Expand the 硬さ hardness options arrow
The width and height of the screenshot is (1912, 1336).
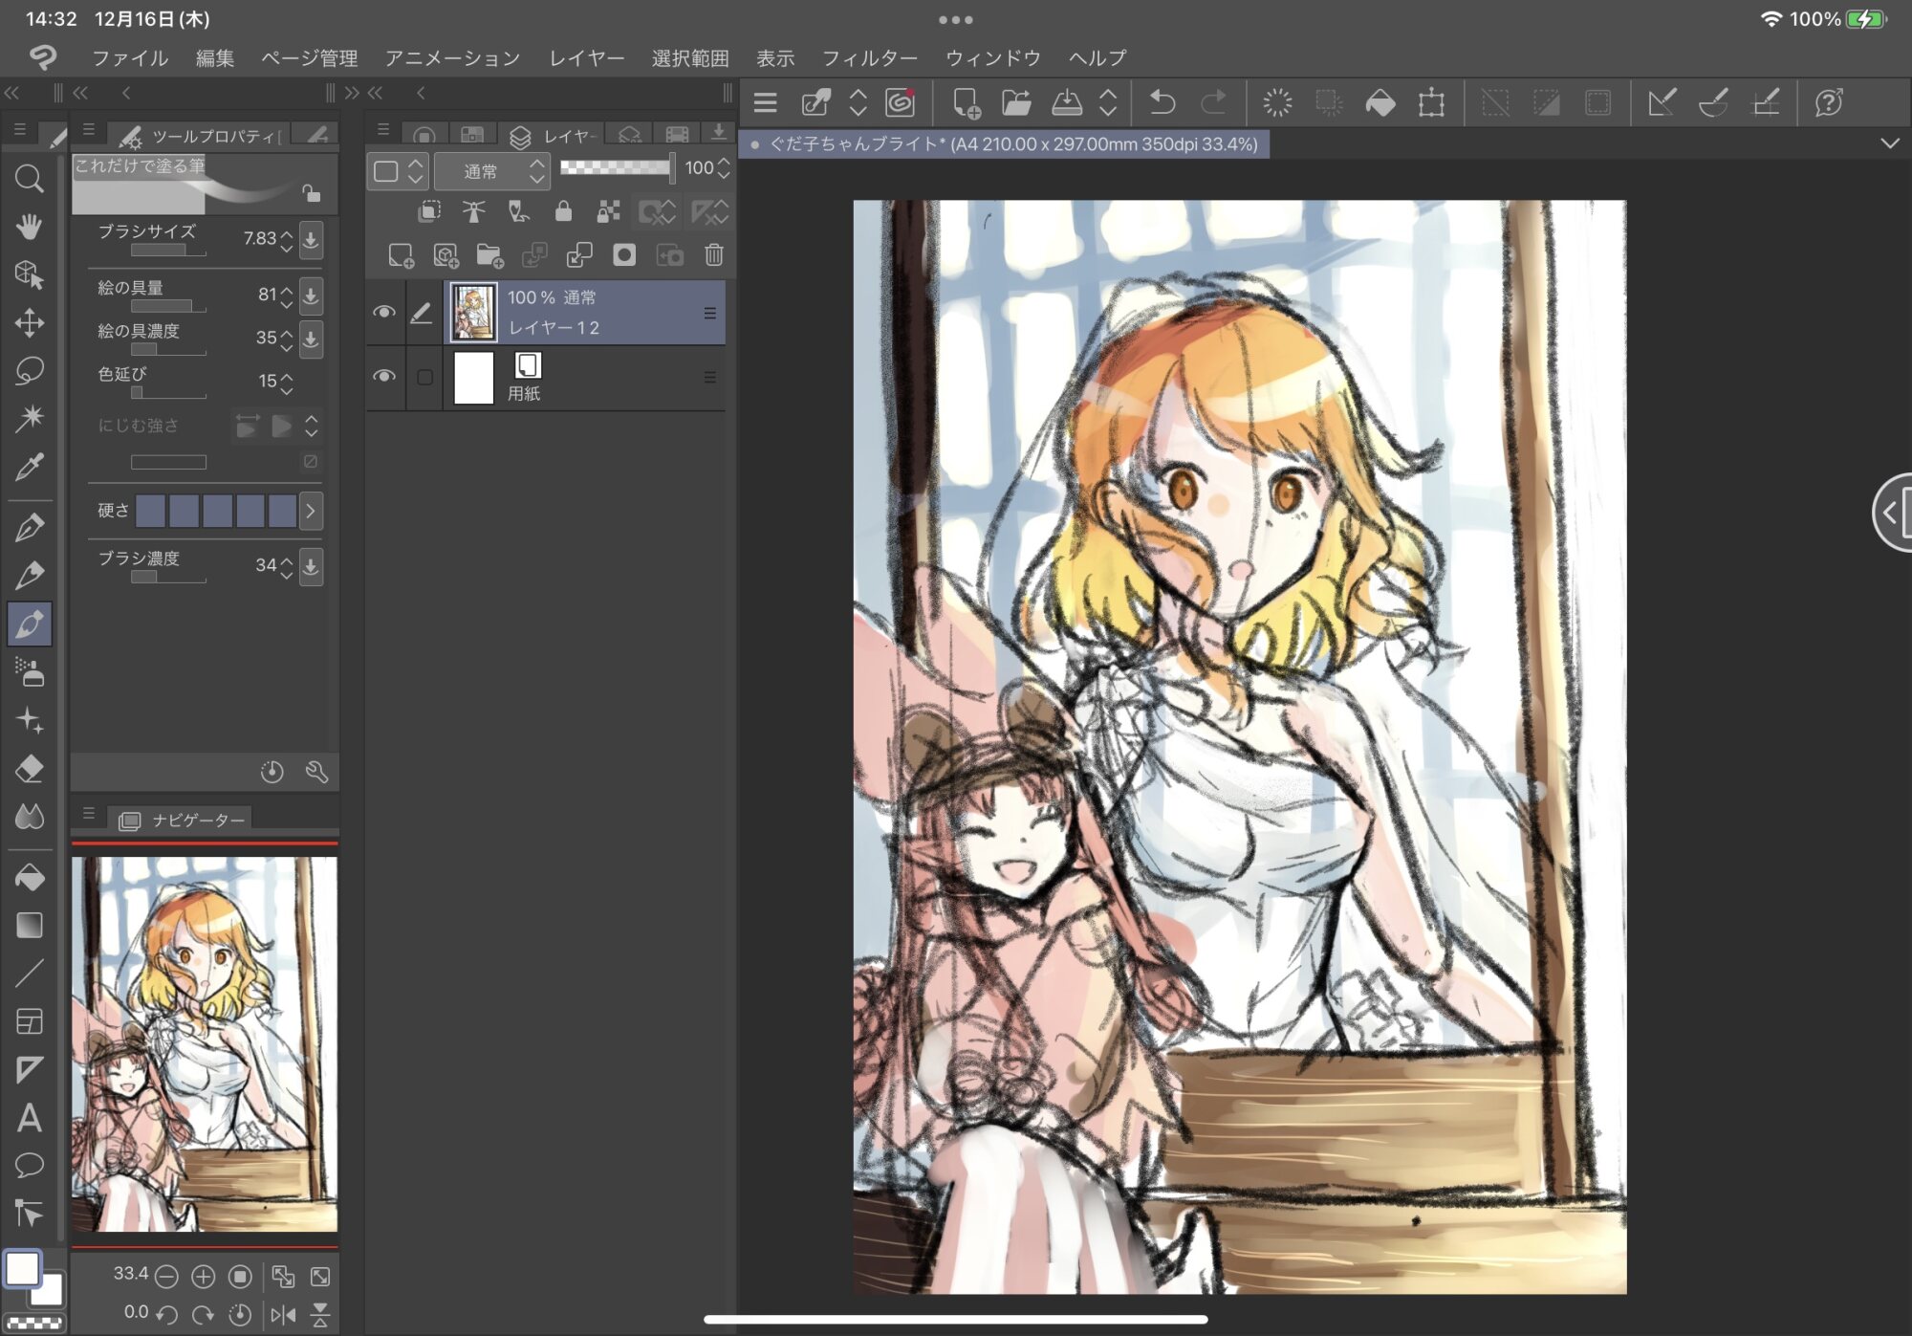pyautogui.click(x=311, y=511)
